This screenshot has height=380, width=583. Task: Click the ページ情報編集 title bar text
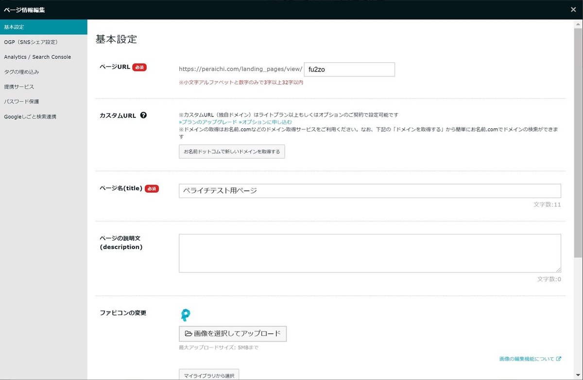(24, 9)
